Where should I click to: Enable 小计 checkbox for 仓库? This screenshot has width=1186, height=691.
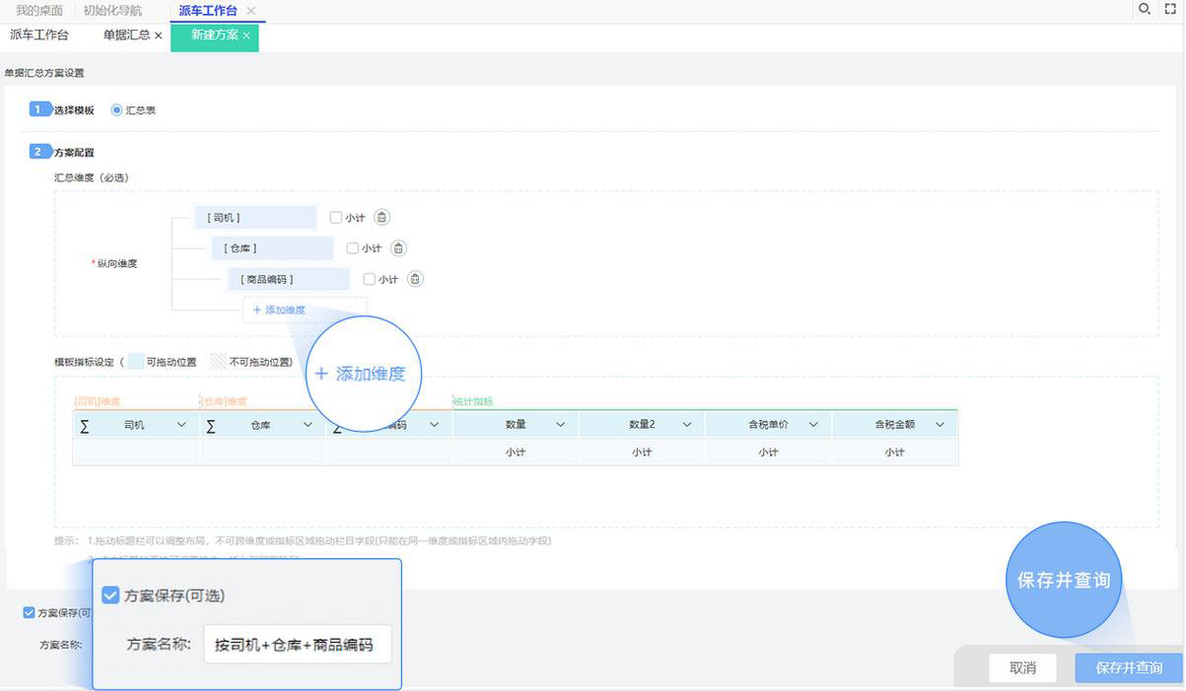353,248
